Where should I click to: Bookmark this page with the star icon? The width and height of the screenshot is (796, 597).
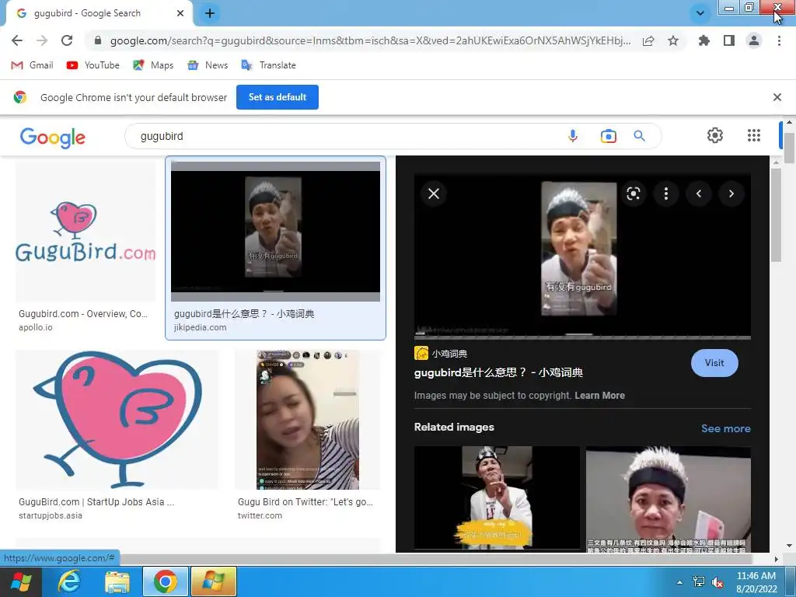pyautogui.click(x=673, y=40)
